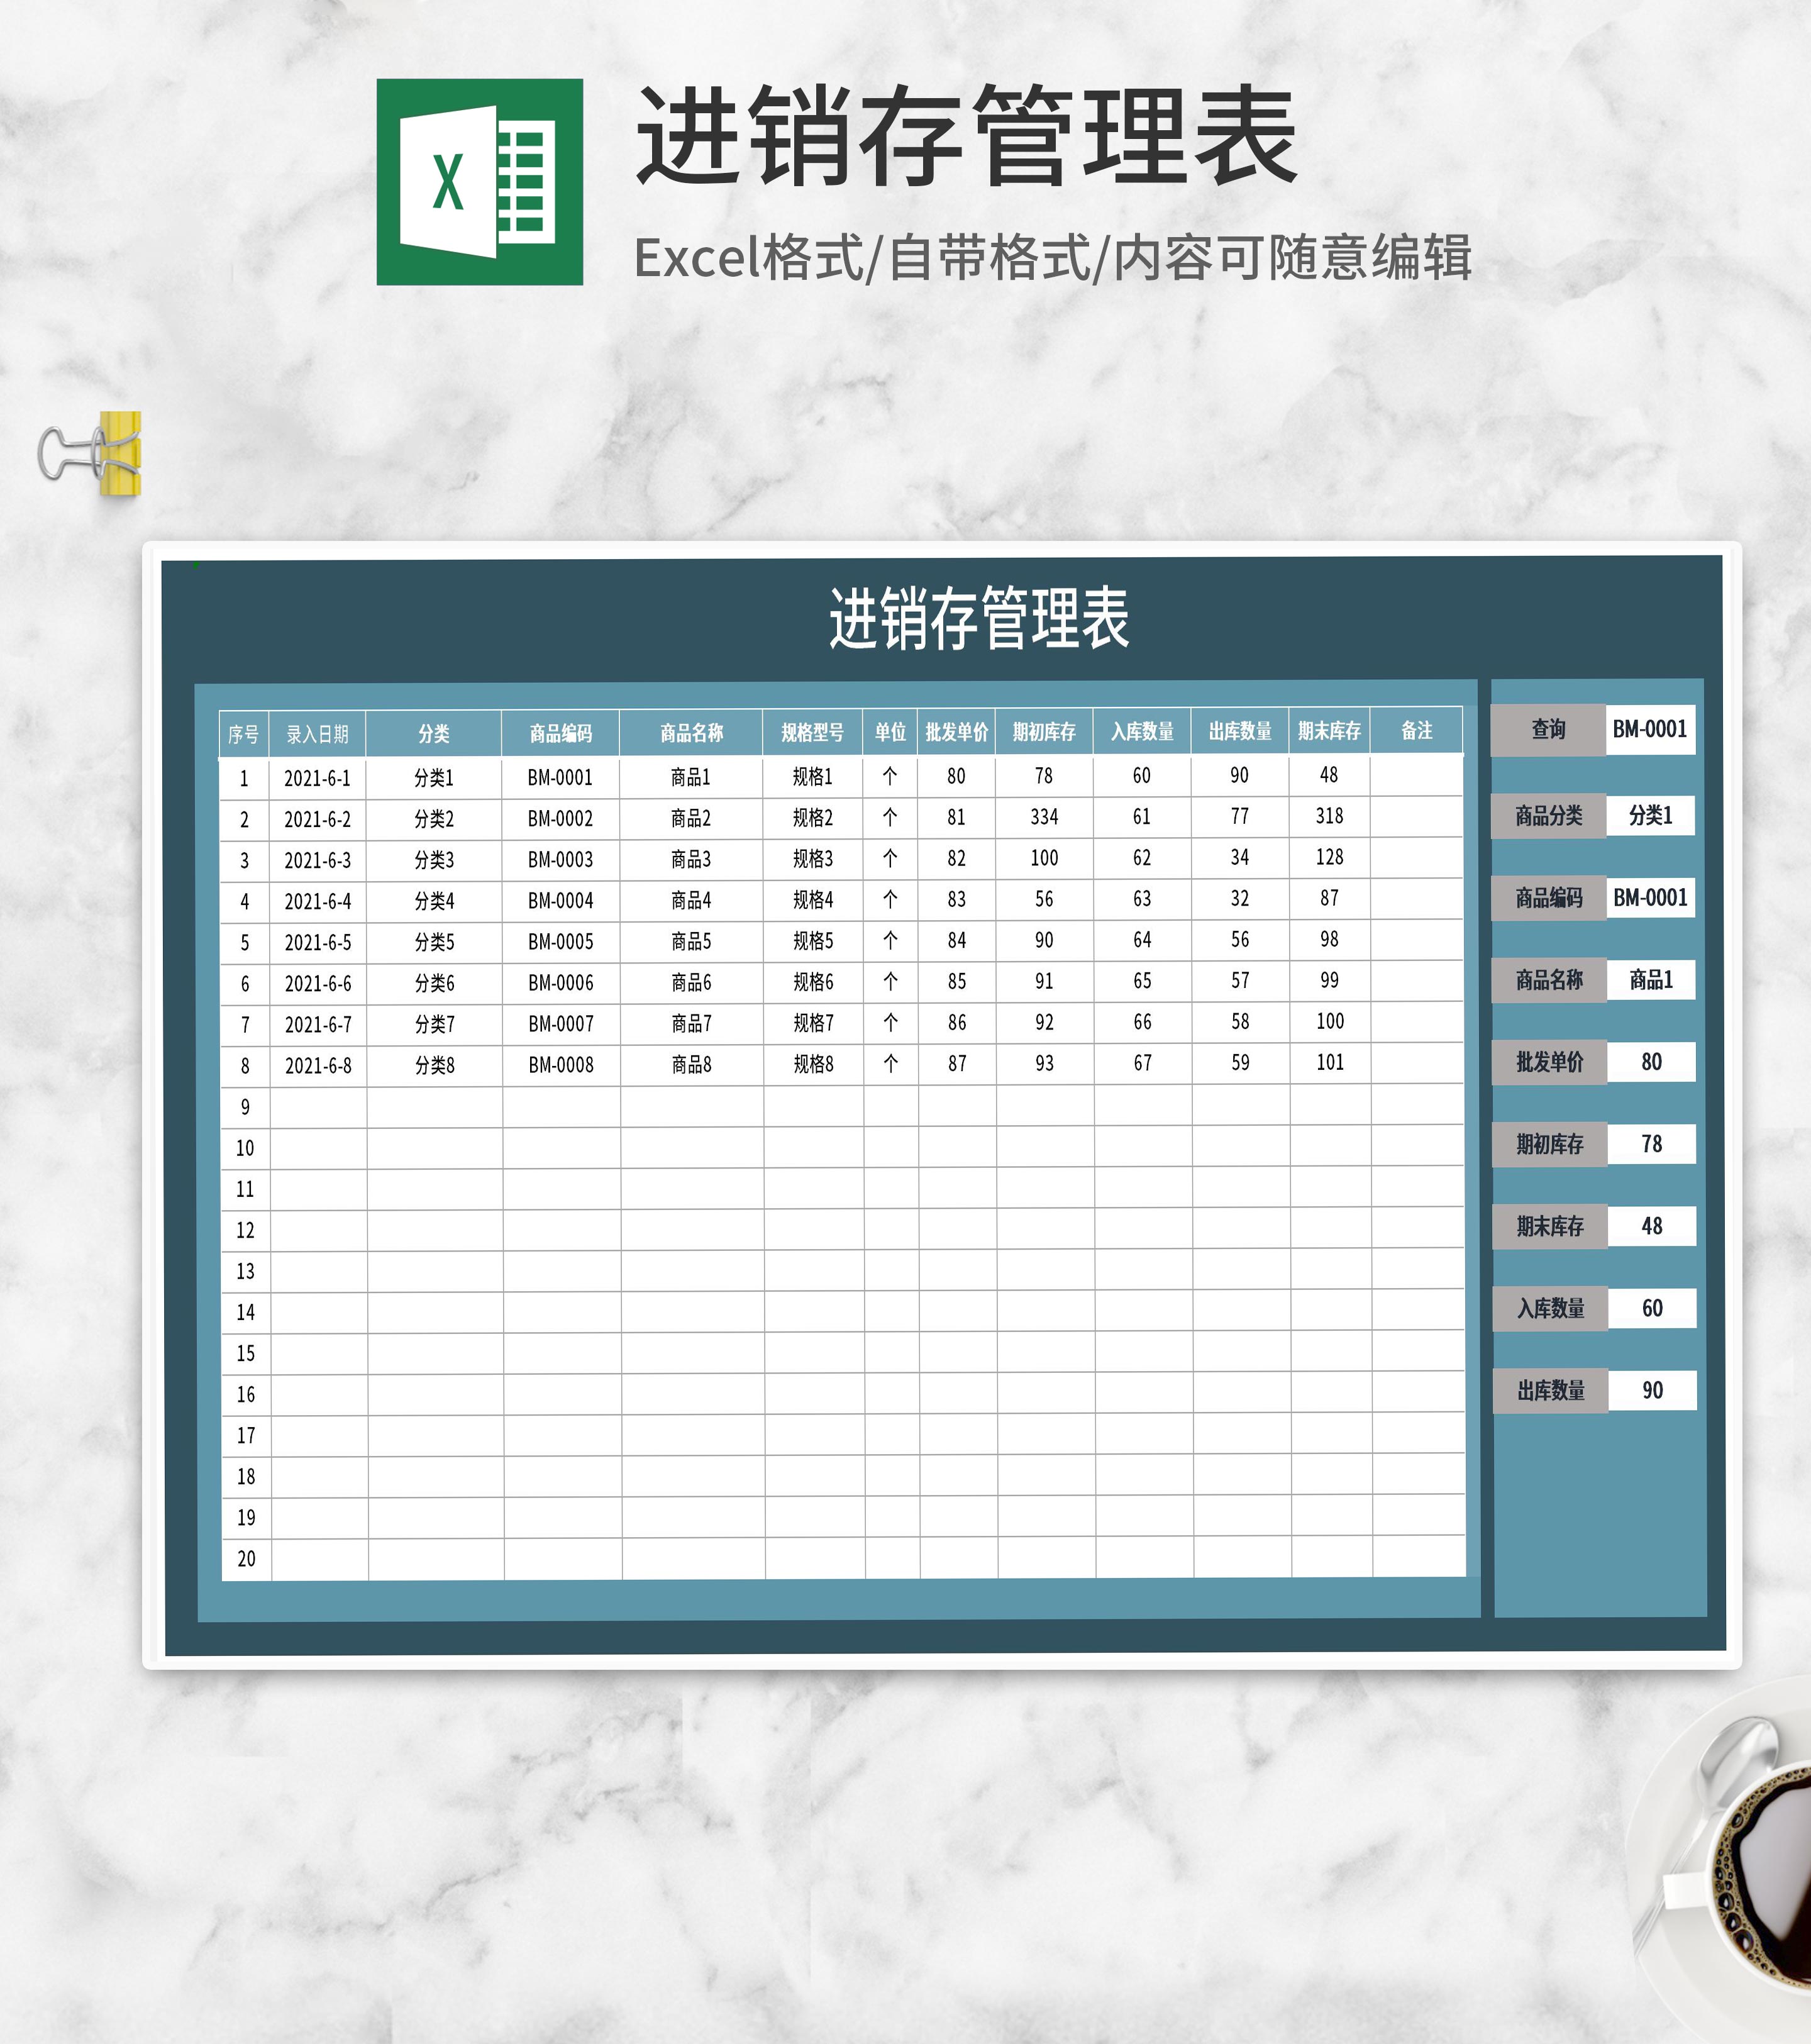Select the 期初库存 value 78
1811x2044 pixels.
coord(1652,1145)
